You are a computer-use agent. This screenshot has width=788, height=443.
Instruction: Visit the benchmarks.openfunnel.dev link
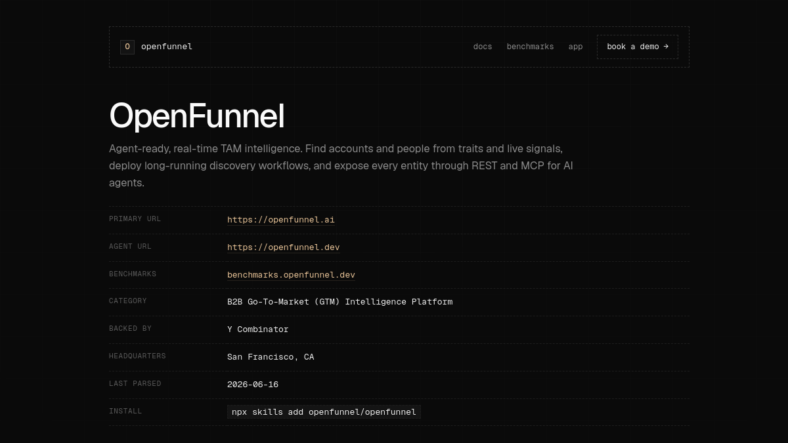(291, 275)
